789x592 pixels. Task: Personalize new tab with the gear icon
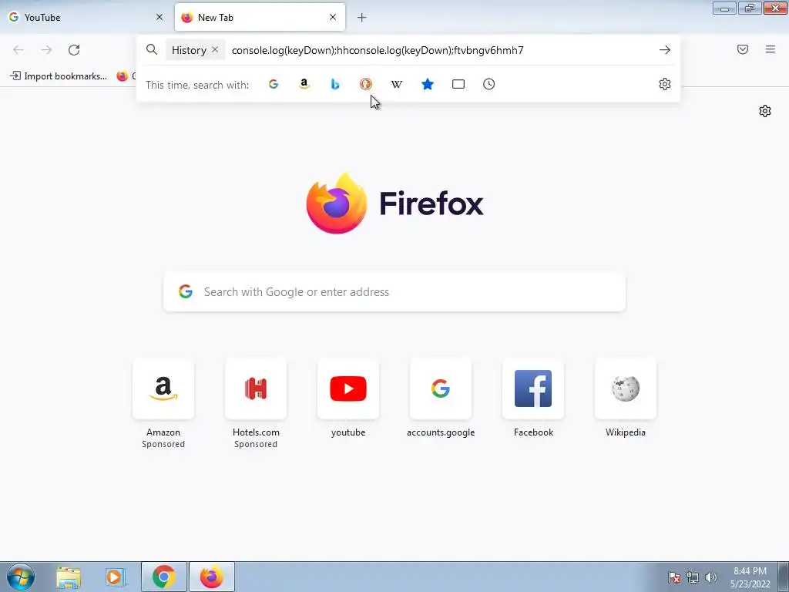[765, 111]
